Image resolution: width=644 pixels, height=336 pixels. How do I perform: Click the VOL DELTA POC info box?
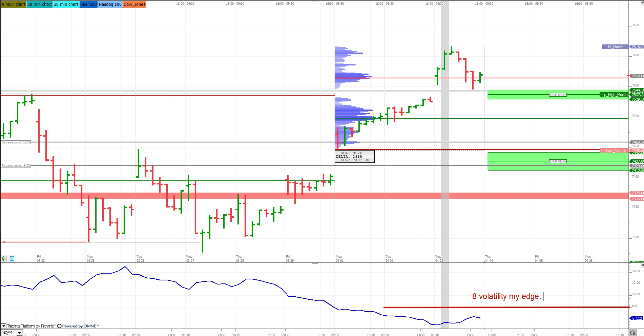(x=355, y=157)
